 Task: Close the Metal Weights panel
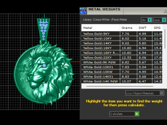pos(166,11)
